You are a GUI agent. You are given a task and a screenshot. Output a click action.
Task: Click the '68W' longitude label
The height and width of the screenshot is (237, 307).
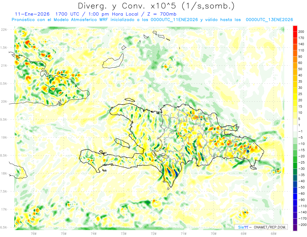pos(273,233)
